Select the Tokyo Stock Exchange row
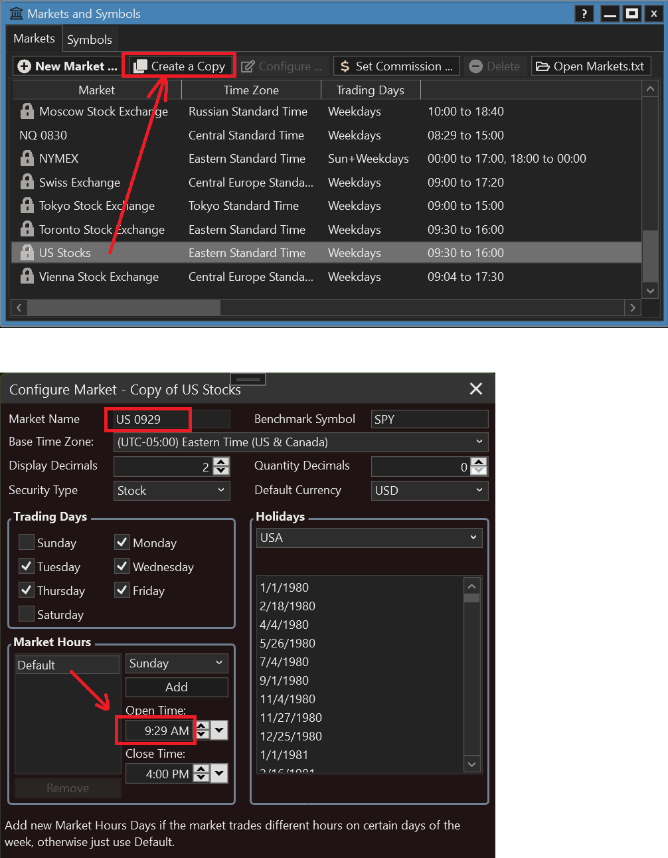Image resolution: width=668 pixels, height=858 pixels. coord(96,206)
